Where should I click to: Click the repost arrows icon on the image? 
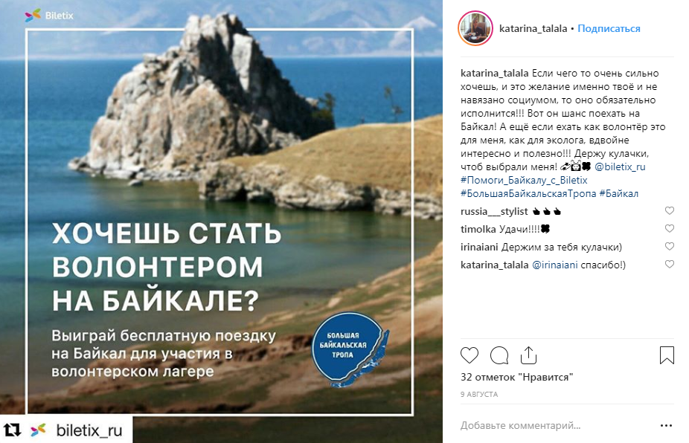point(13,430)
